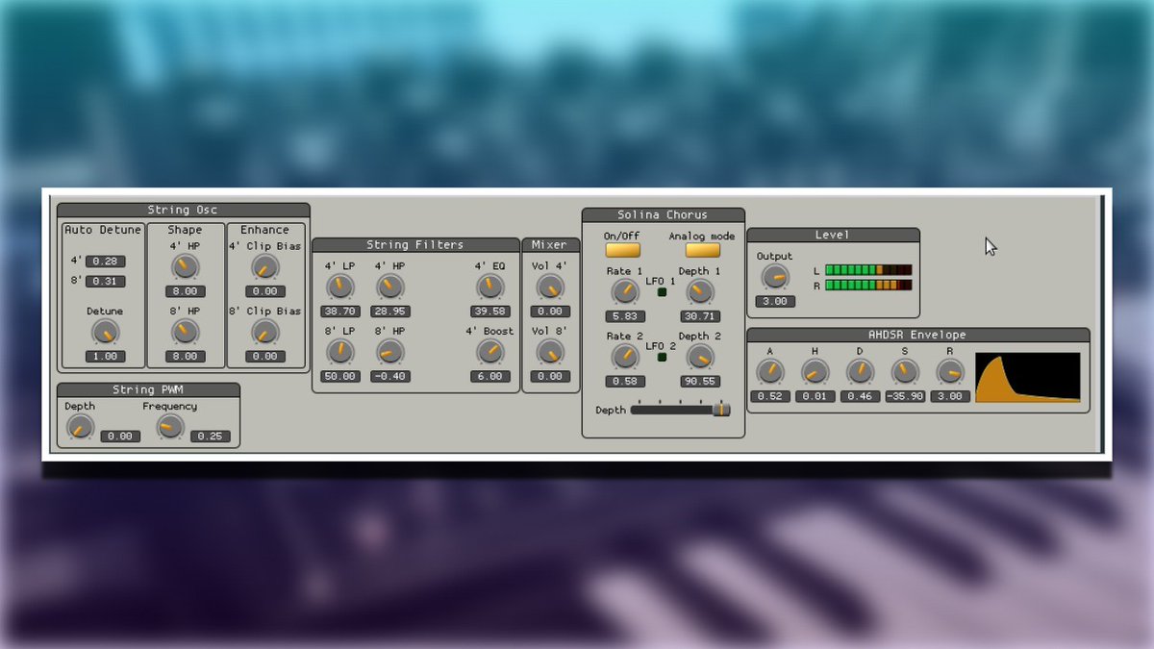The image size is (1154, 649).
Task: Click the Rate 1 chorus knob
Action: click(x=623, y=293)
